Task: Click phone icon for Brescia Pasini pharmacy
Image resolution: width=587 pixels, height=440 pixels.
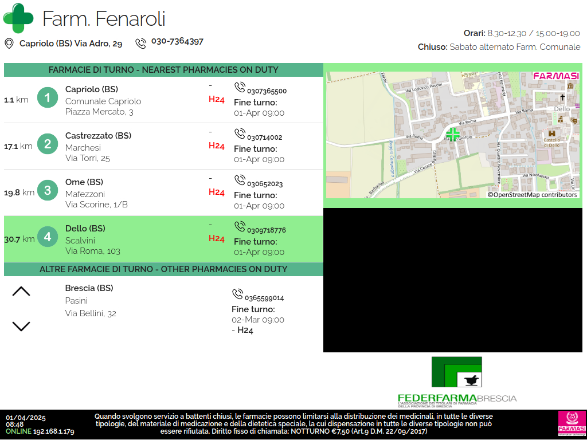Action: 237,294
